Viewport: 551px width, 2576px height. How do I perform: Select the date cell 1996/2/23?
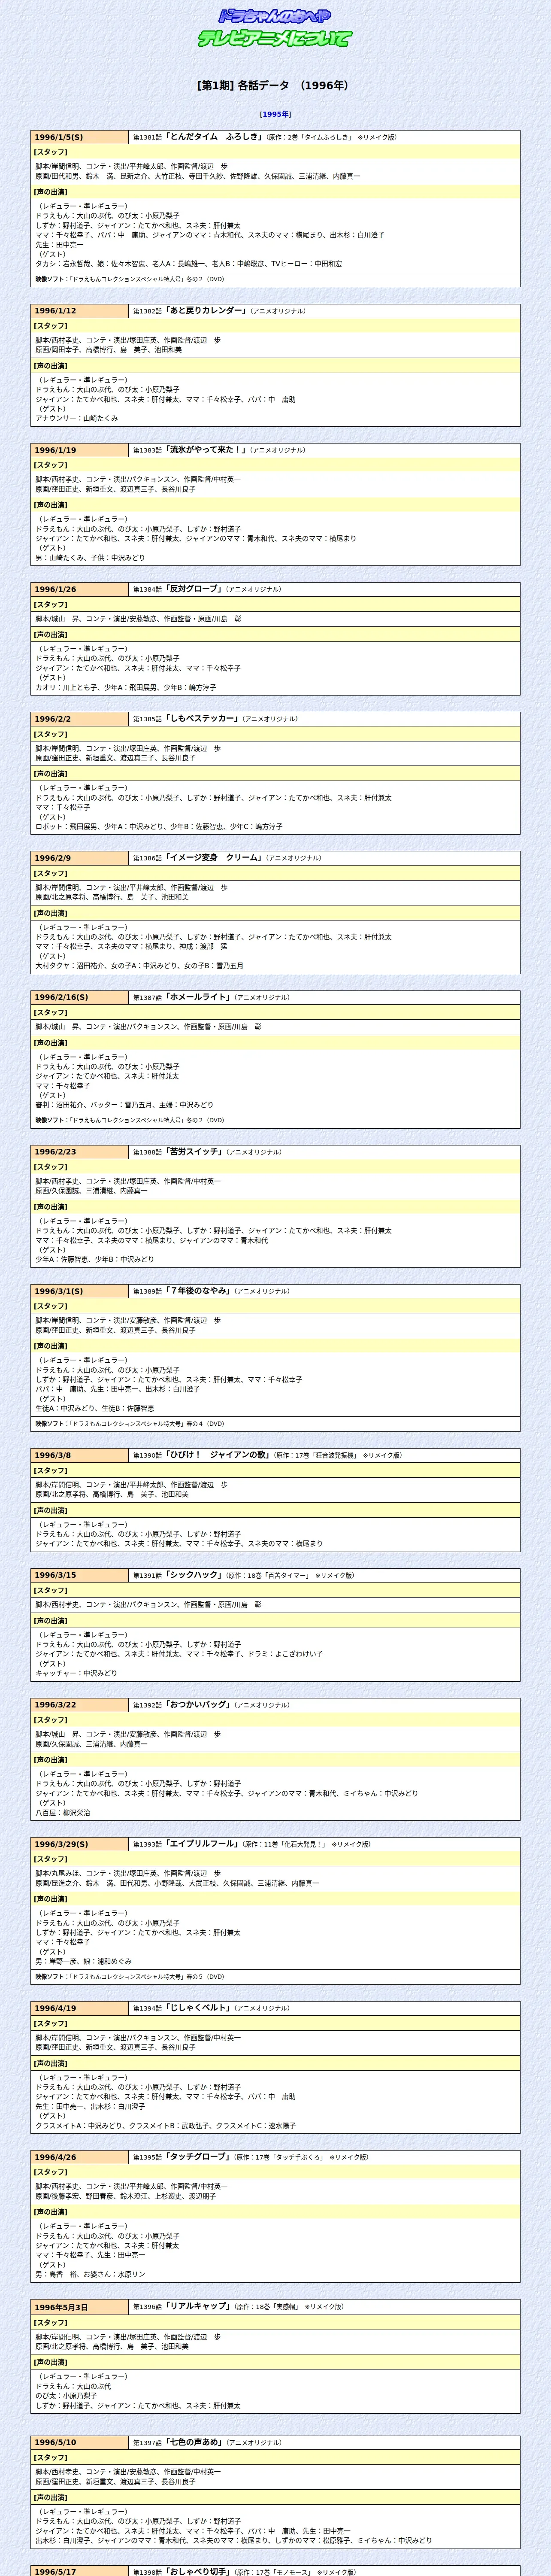click(80, 1152)
